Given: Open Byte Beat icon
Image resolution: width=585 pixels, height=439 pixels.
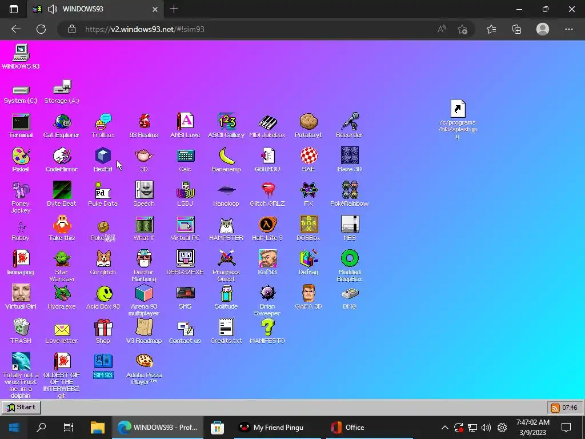Looking at the screenshot, I should pyautogui.click(x=62, y=194).
